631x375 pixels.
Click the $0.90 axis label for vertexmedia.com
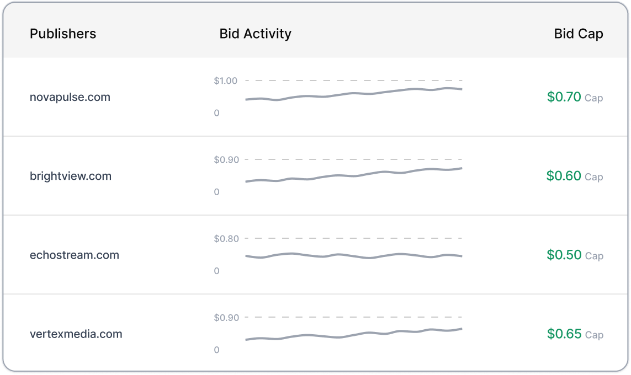point(226,318)
